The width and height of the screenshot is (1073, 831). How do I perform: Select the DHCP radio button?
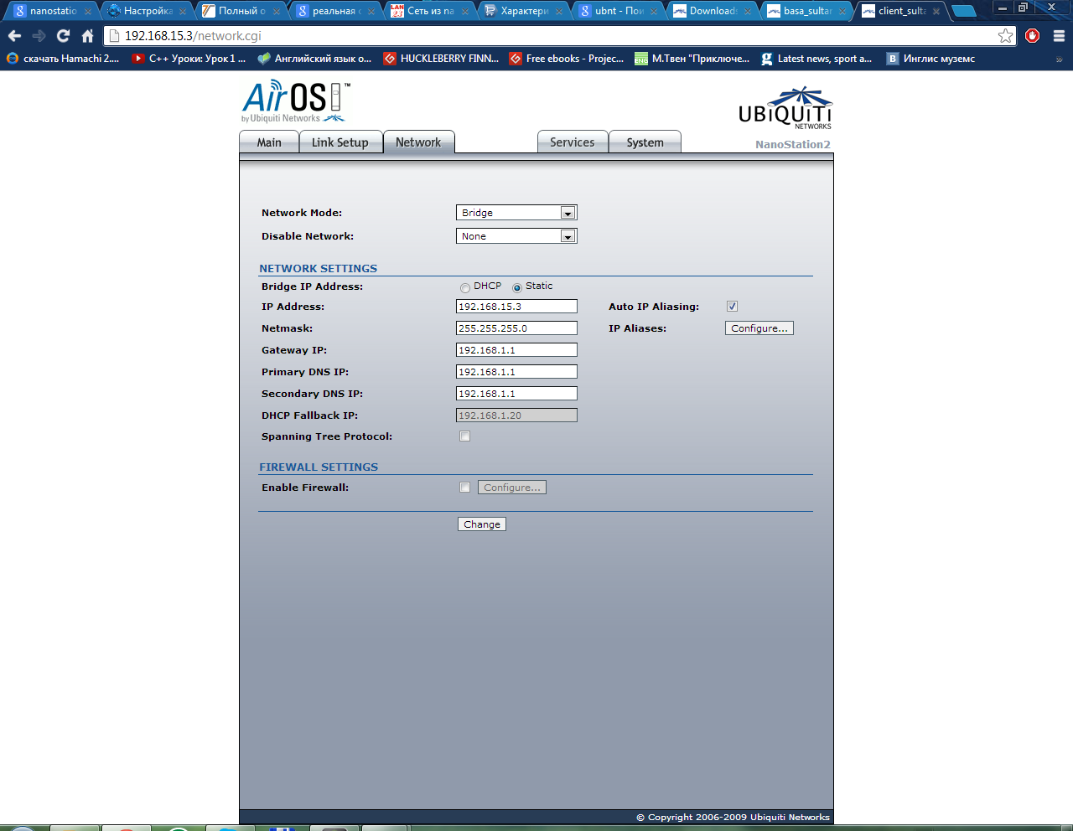tap(465, 287)
